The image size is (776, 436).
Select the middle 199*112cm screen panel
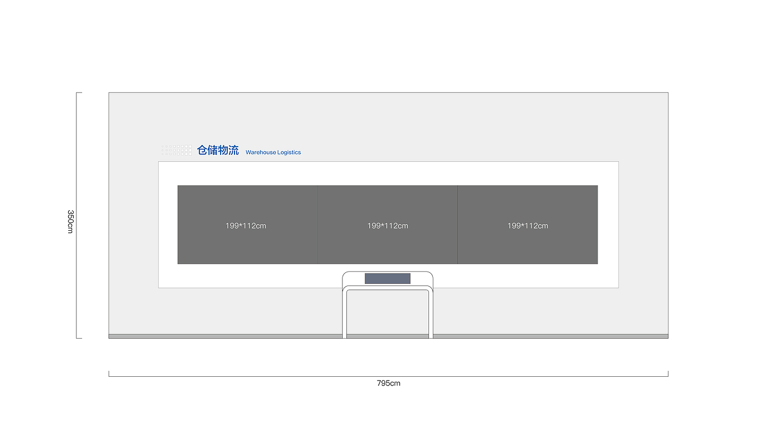(x=387, y=225)
